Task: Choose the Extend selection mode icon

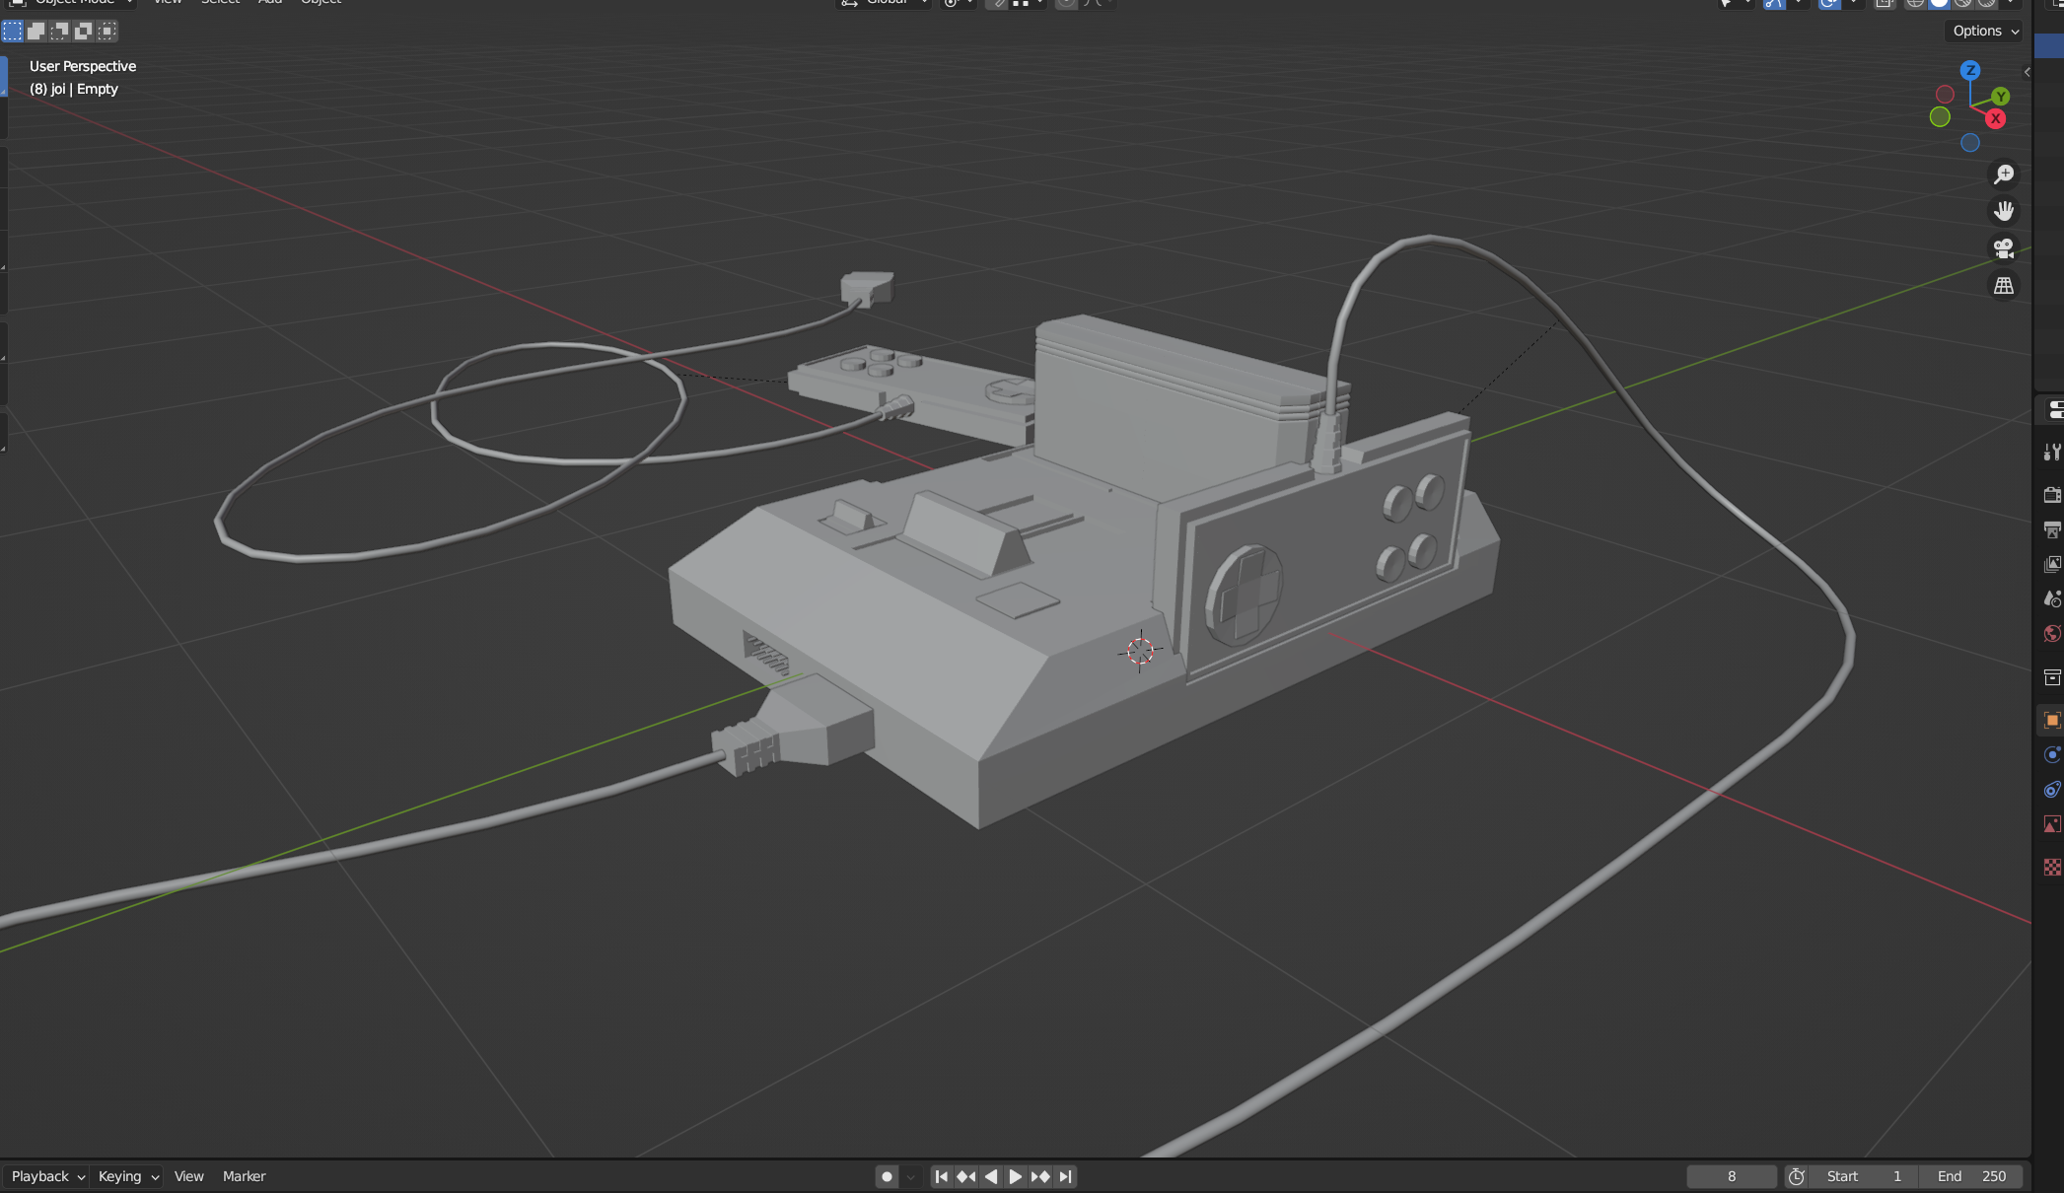Action: pyautogui.click(x=36, y=32)
